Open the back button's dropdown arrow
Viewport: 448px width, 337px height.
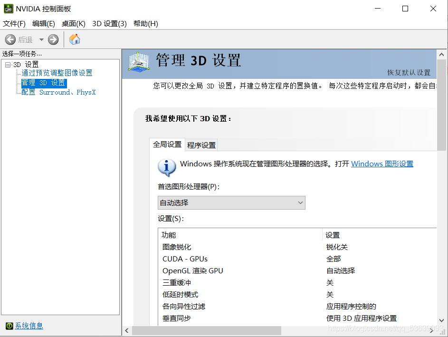click(41, 39)
